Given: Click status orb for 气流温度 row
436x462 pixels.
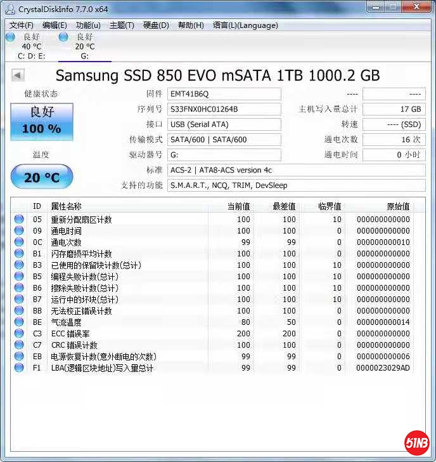Looking at the screenshot, I should (x=19, y=322).
